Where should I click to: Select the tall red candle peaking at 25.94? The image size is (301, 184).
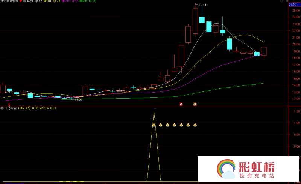coord(195,21)
